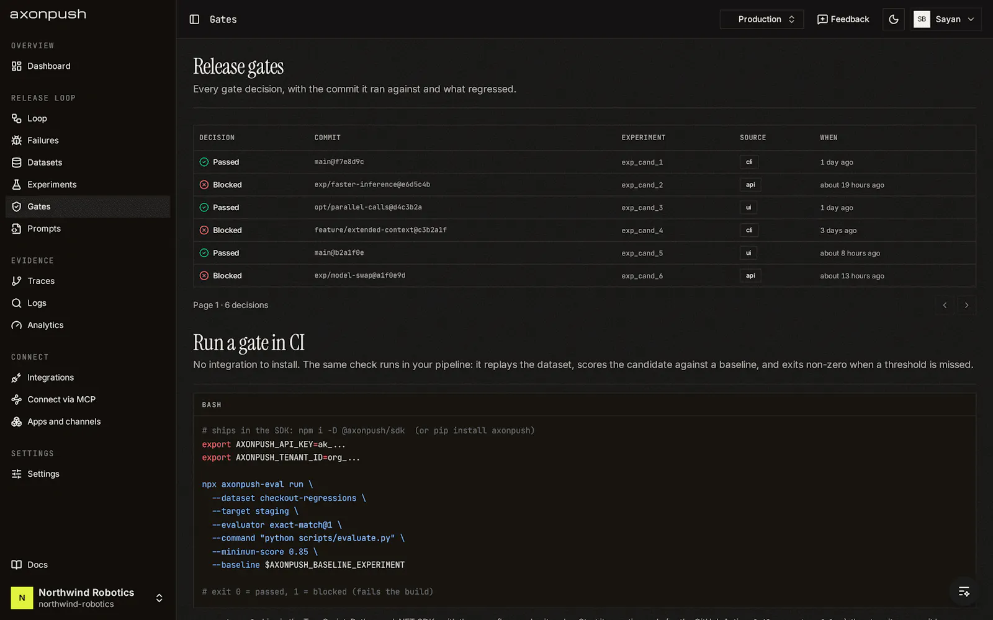993x620 pixels.
Task: Open Failures section
Action: pyautogui.click(x=88, y=141)
